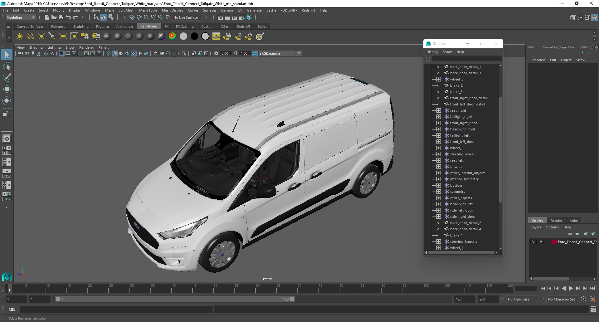Create new scene from status line
Image resolution: width=599 pixels, height=322 pixels.
coord(46,17)
